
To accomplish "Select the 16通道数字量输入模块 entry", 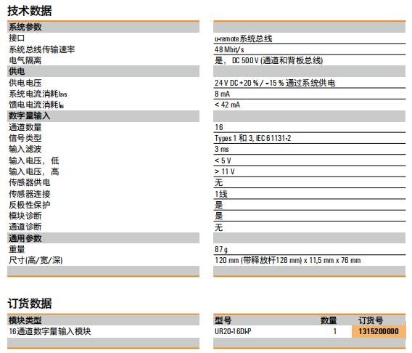I will point(50,331).
